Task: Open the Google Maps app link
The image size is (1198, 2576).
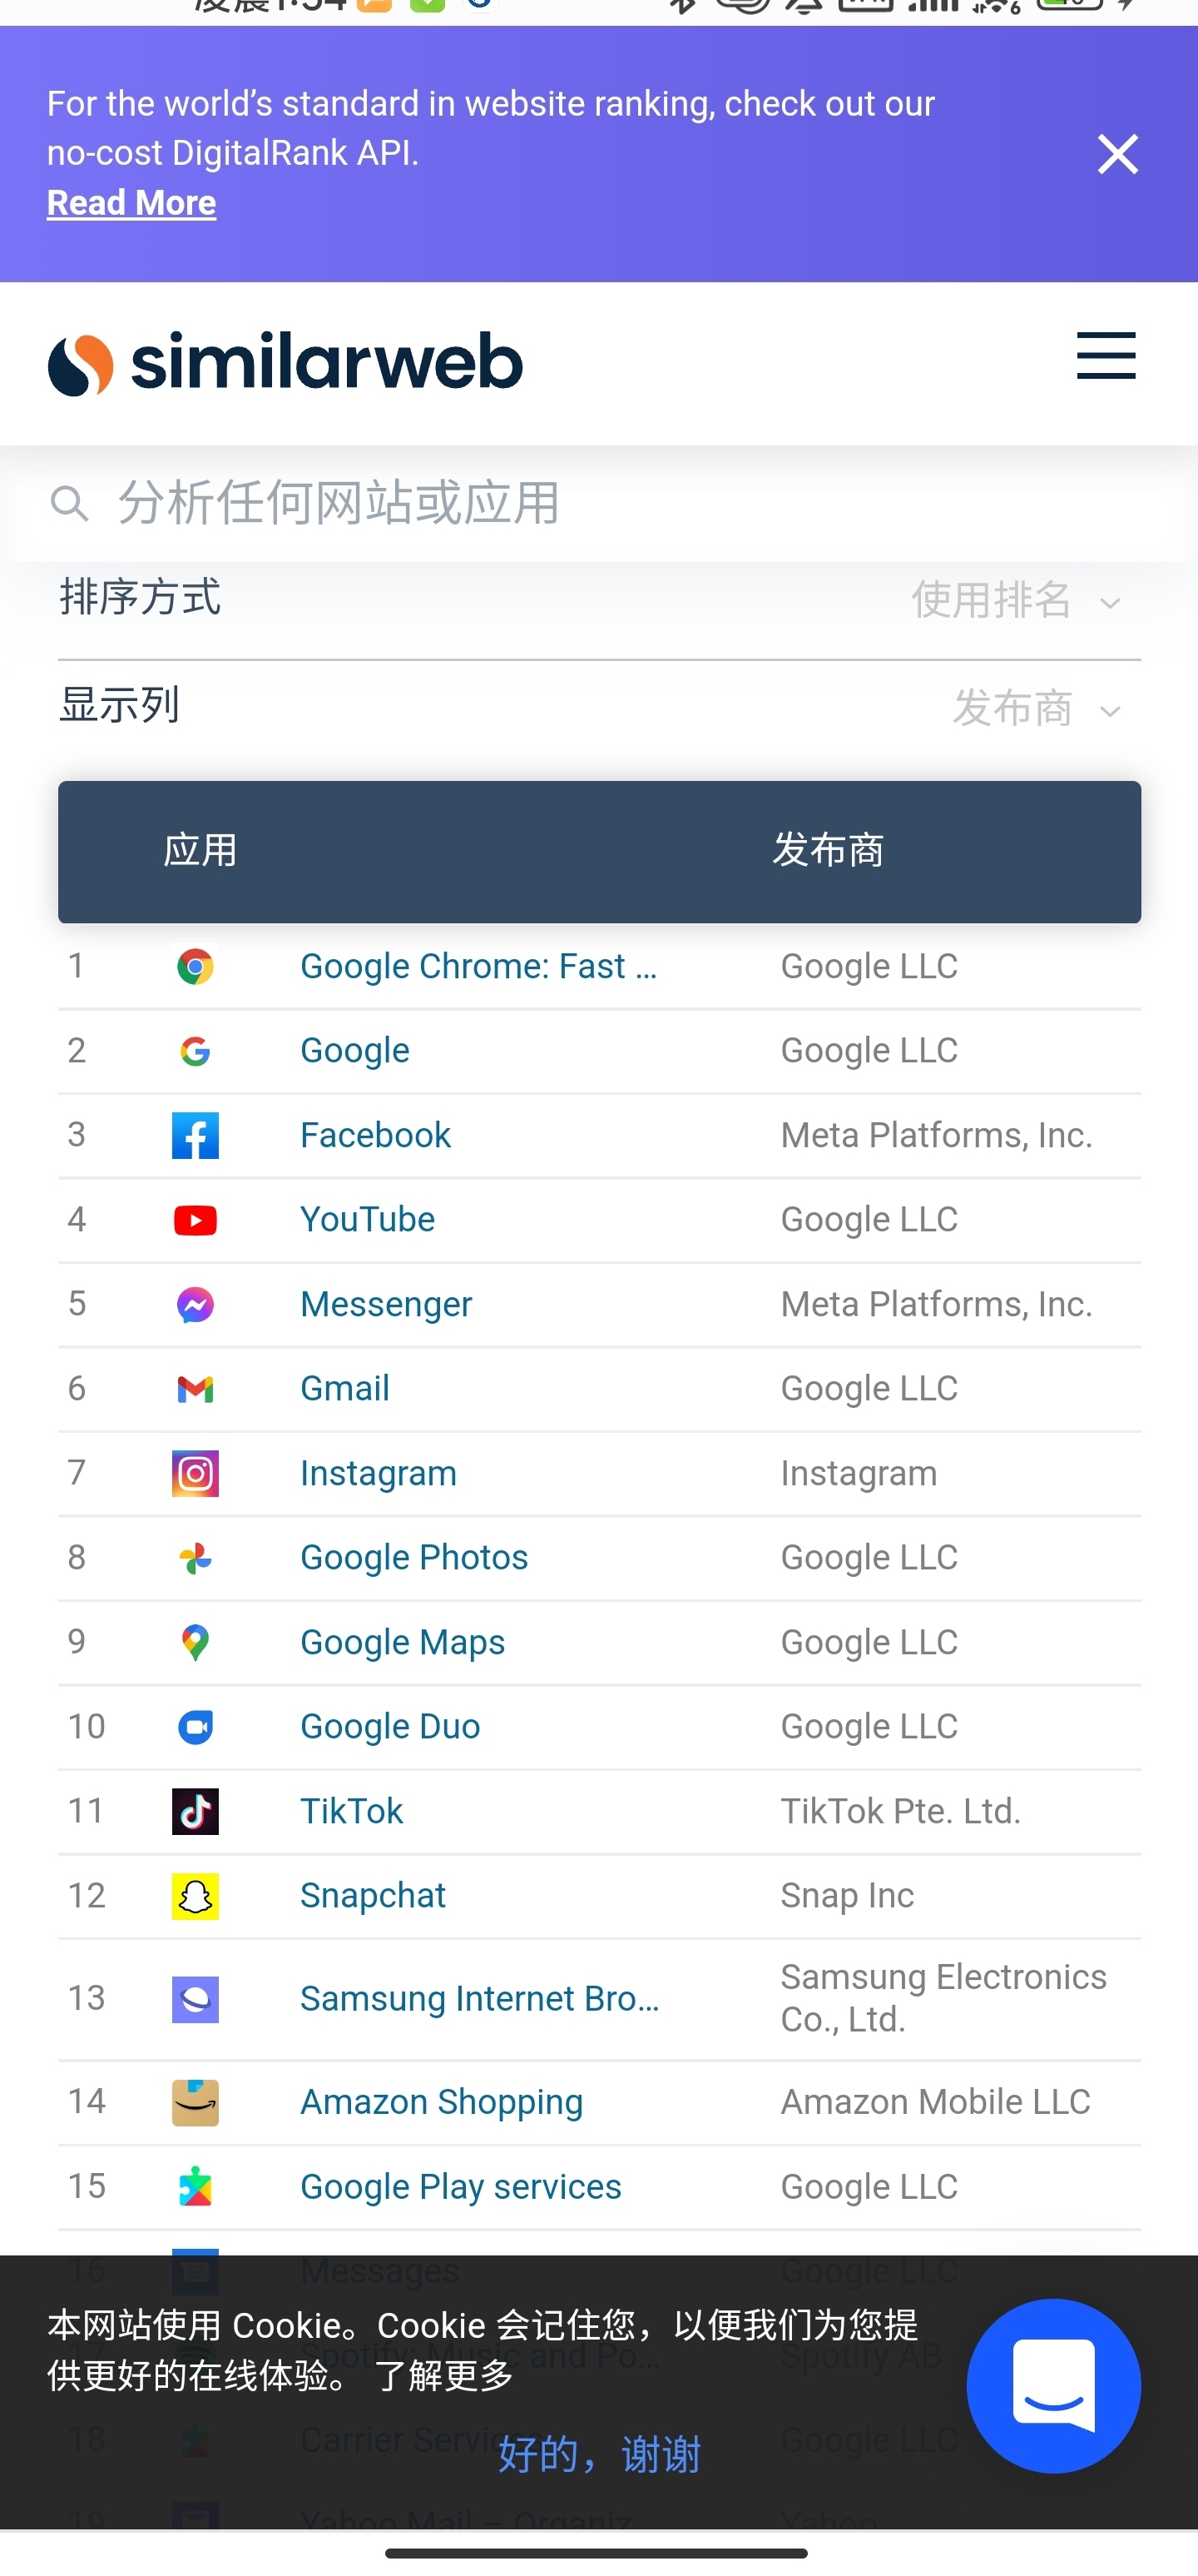Action: click(x=403, y=1642)
